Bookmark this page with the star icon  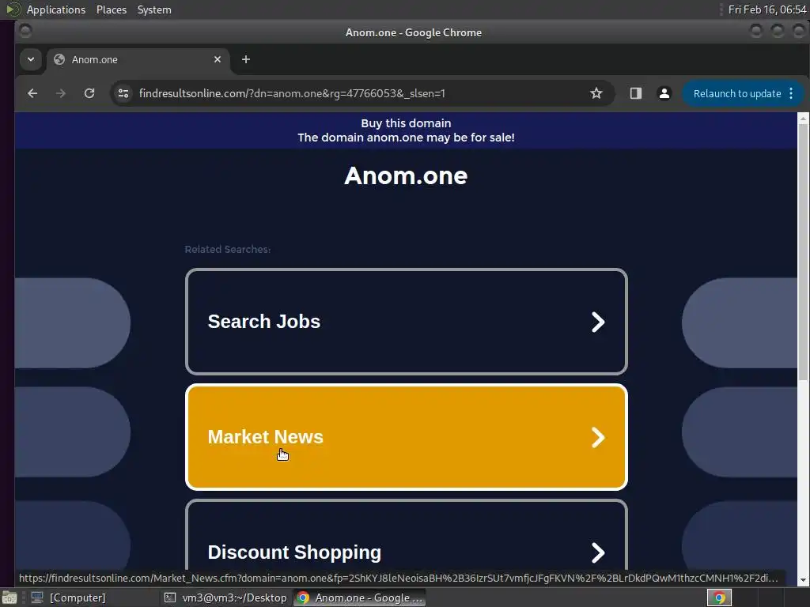[596, 93]
